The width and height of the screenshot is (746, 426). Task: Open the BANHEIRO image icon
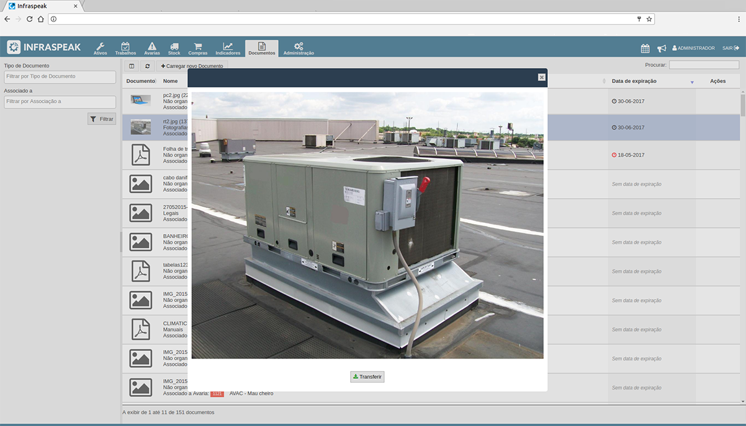pos(141,242)
